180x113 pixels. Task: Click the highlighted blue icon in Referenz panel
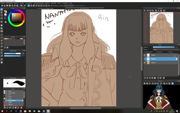(173, 83)
